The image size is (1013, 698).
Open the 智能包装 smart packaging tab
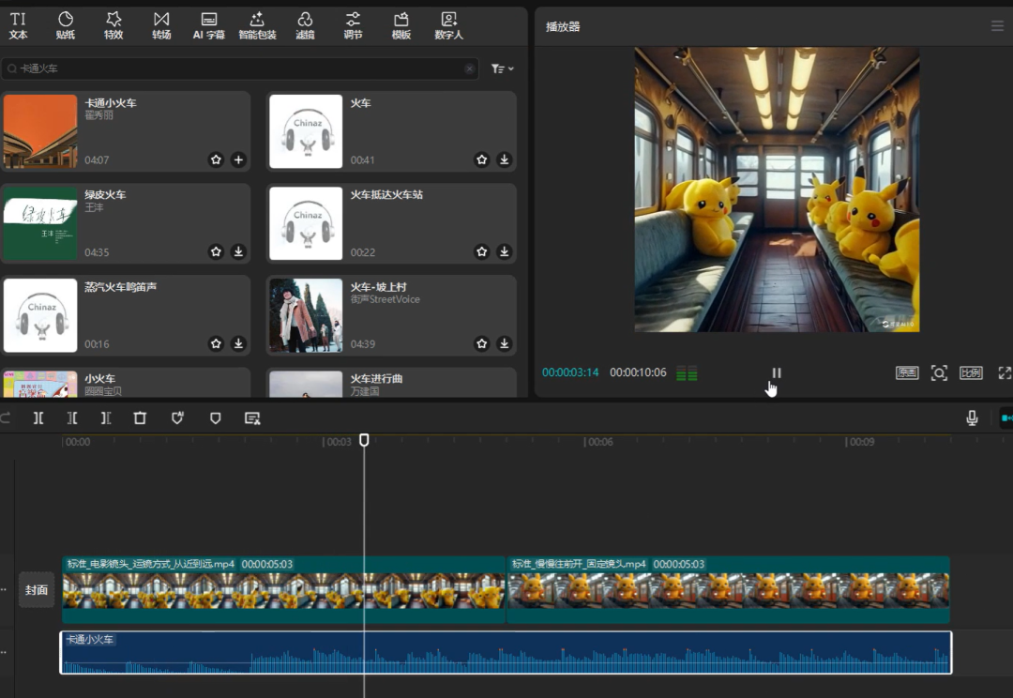pyautogui.click(x=257, y=26)
